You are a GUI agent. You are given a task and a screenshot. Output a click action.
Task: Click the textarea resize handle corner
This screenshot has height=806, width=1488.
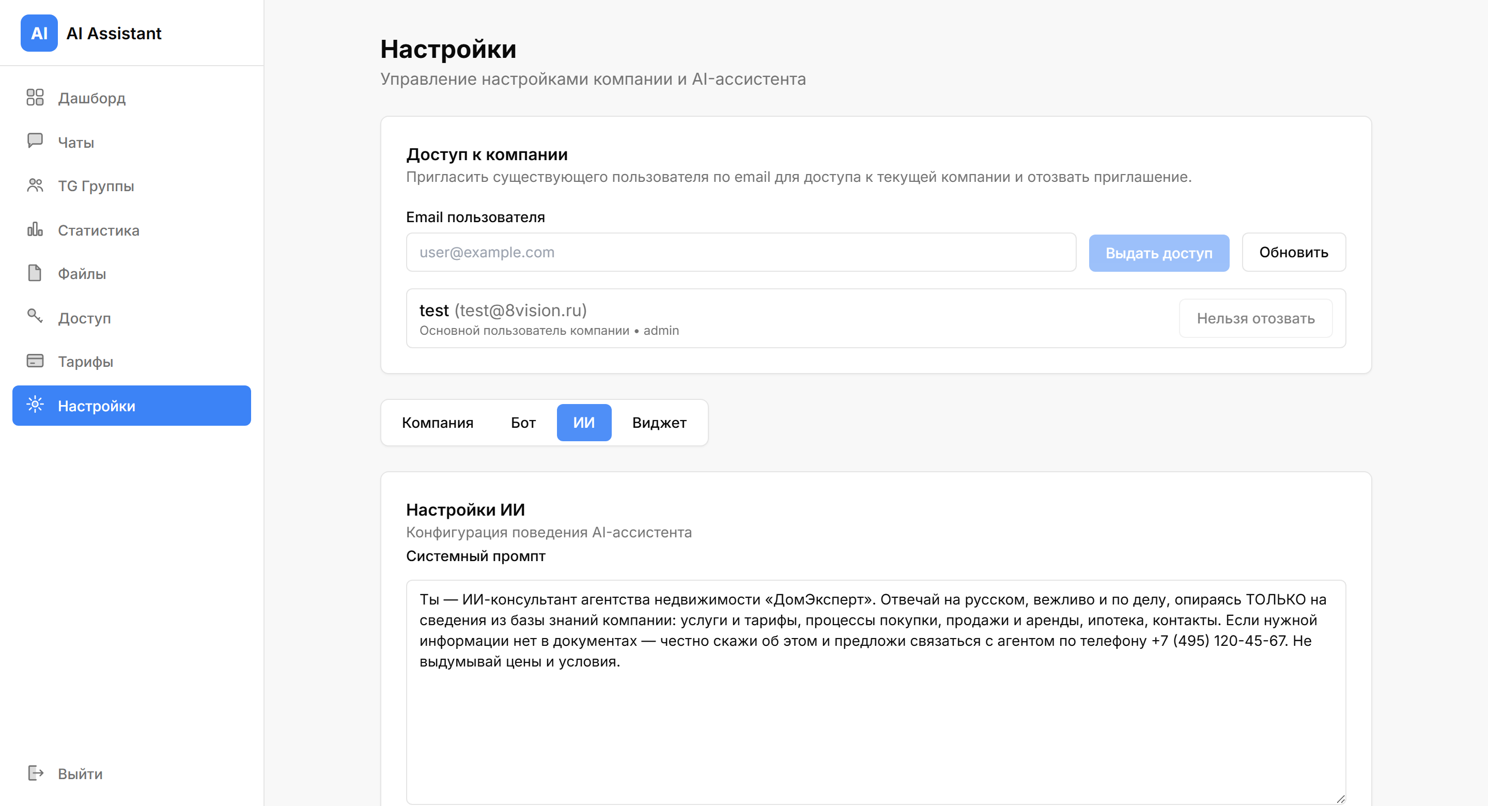[1340, 798]
